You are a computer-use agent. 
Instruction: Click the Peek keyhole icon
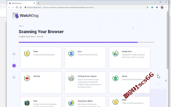27,103
